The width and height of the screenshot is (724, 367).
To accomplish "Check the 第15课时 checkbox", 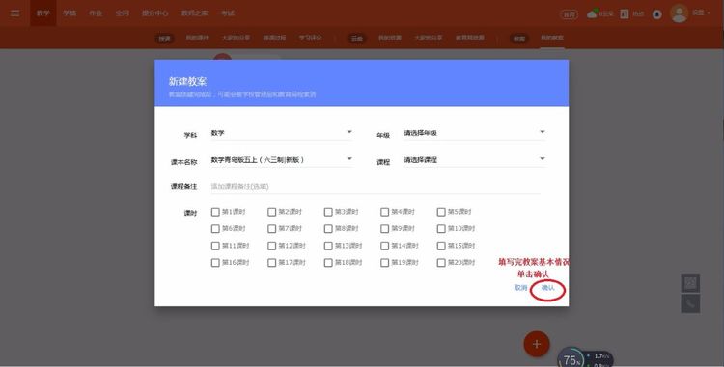I will point(441,246).
